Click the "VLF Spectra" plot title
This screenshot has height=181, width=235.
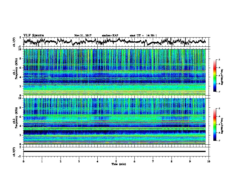point(34,35)
